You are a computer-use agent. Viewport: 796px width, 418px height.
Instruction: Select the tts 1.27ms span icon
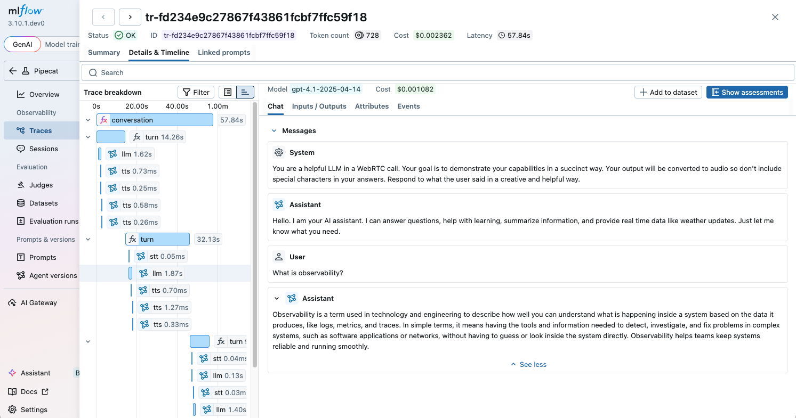[x=144, y=307]
